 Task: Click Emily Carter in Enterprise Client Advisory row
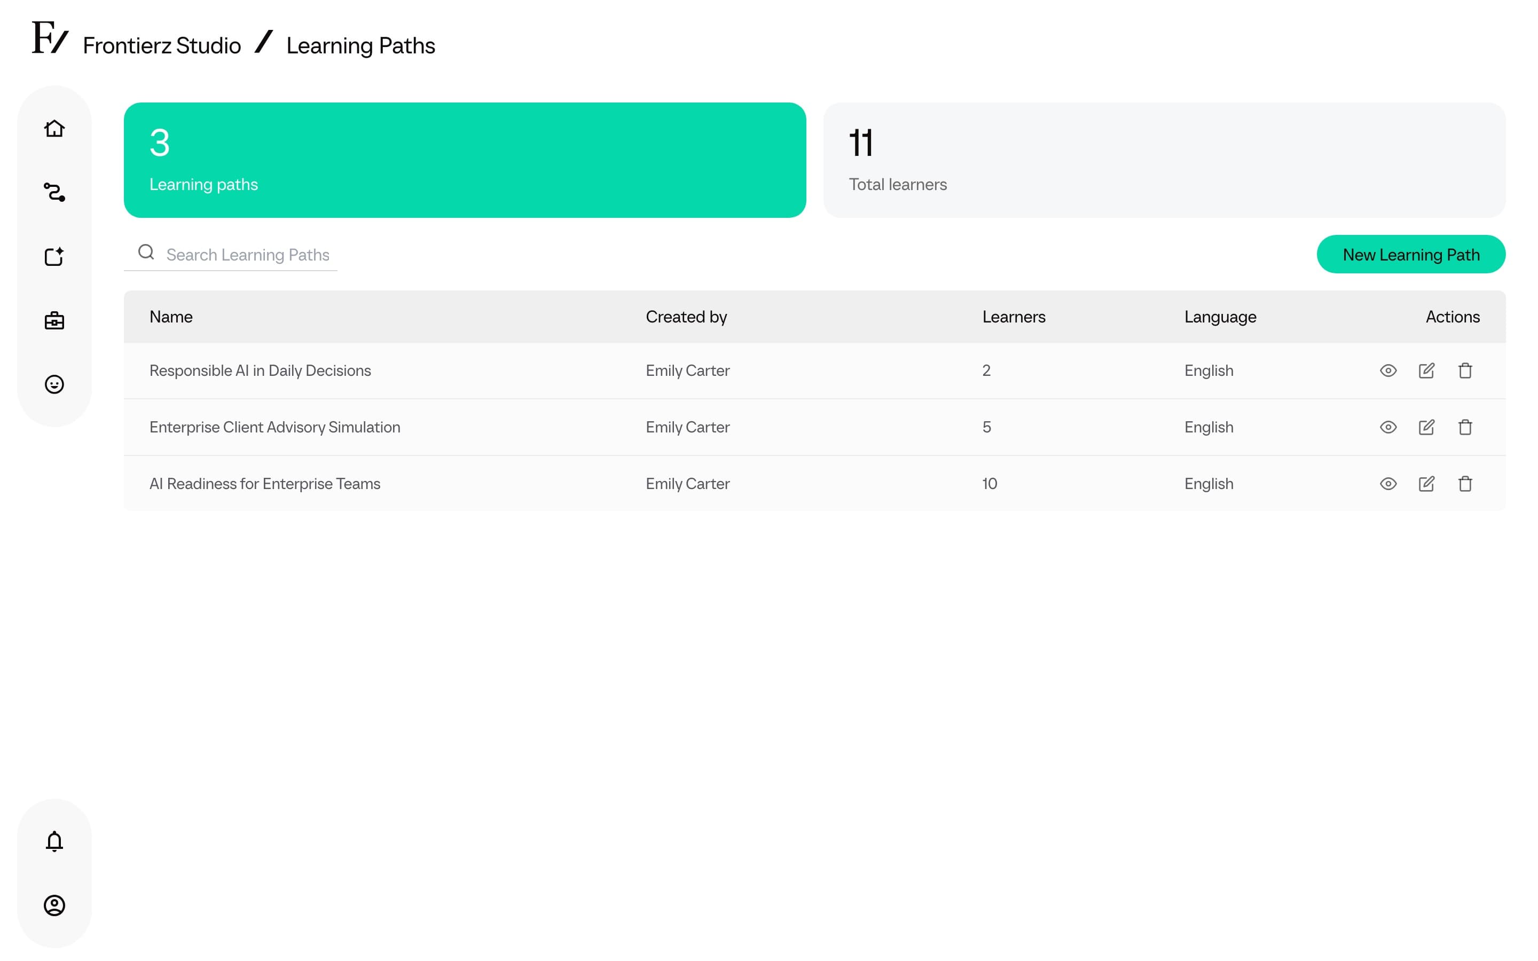[688, 427]
